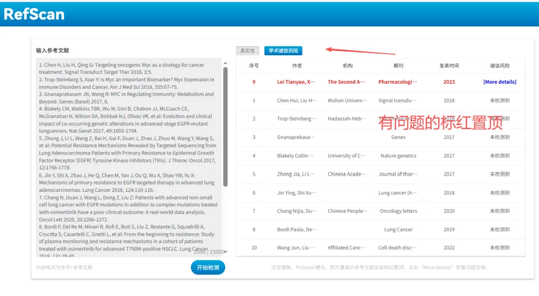Click the character counter 2590/15000
Screen dimensions: 539x296
click(209, 252)
